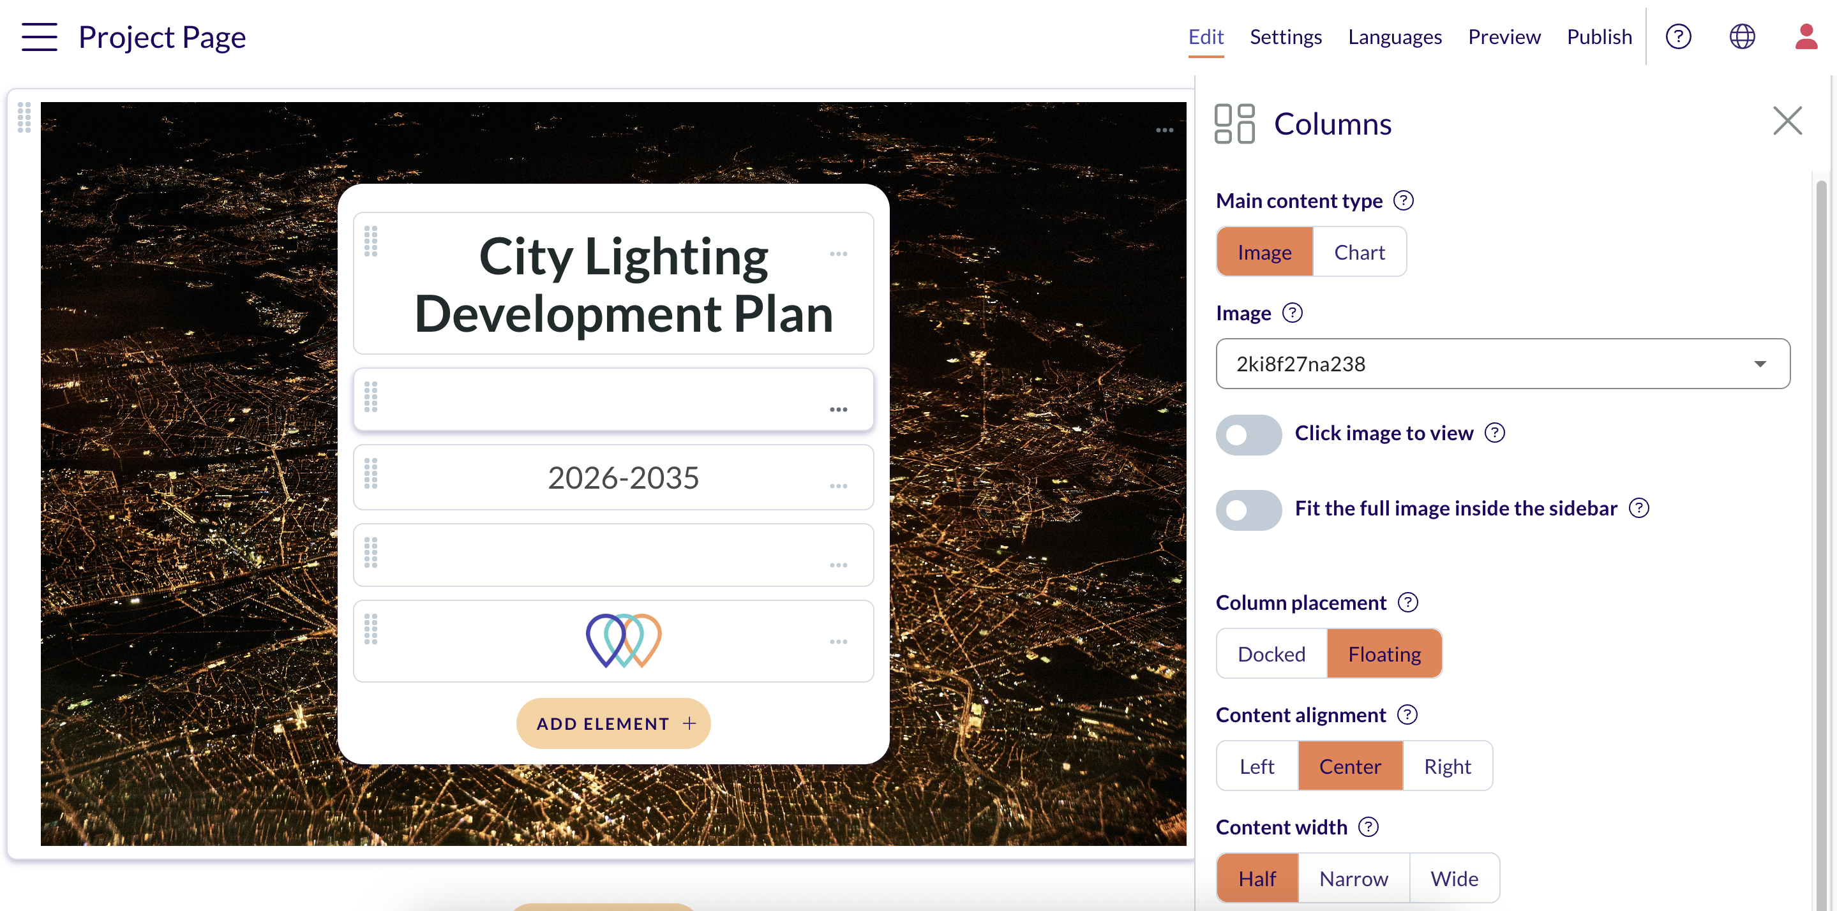The width and height of the screenshot is (1837, 911).
Task: Open the hamburger navigation menu
Action: click(39, 36)
